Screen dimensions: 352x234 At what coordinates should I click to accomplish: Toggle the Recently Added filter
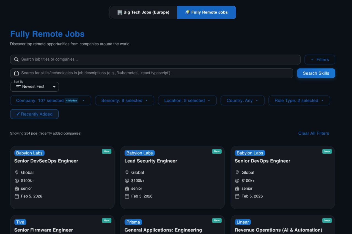(34, 114)
